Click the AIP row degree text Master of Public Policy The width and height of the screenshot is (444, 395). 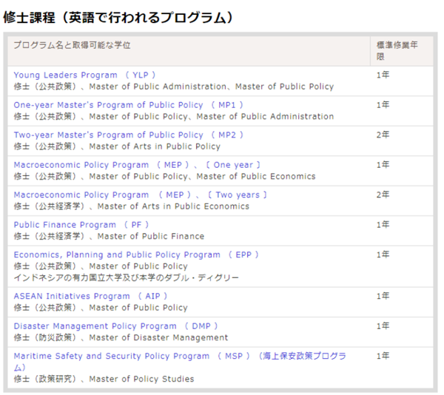(x=138, y=308)
